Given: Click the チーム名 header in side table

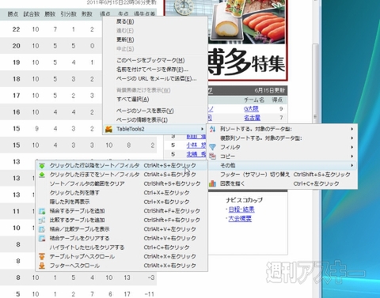Looking at the screenshot, I should coord(254,100).
